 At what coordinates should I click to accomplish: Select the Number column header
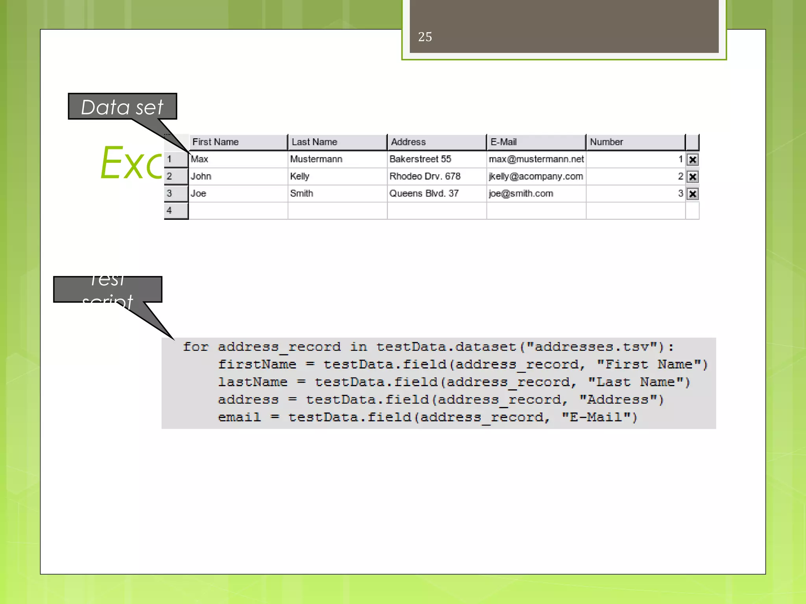coord(636,142)
